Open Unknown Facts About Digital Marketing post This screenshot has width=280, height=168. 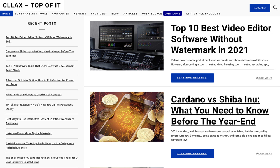tap(29, 133)
